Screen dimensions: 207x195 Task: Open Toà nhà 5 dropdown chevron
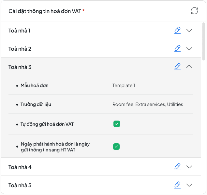click(189, 185)
